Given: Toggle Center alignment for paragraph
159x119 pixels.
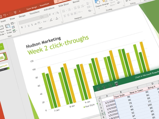Looking at the screenshot, I should click(x=68, y=15).
